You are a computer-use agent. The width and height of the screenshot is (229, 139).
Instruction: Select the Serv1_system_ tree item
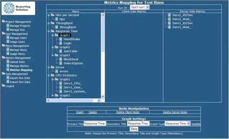(75, 91)
